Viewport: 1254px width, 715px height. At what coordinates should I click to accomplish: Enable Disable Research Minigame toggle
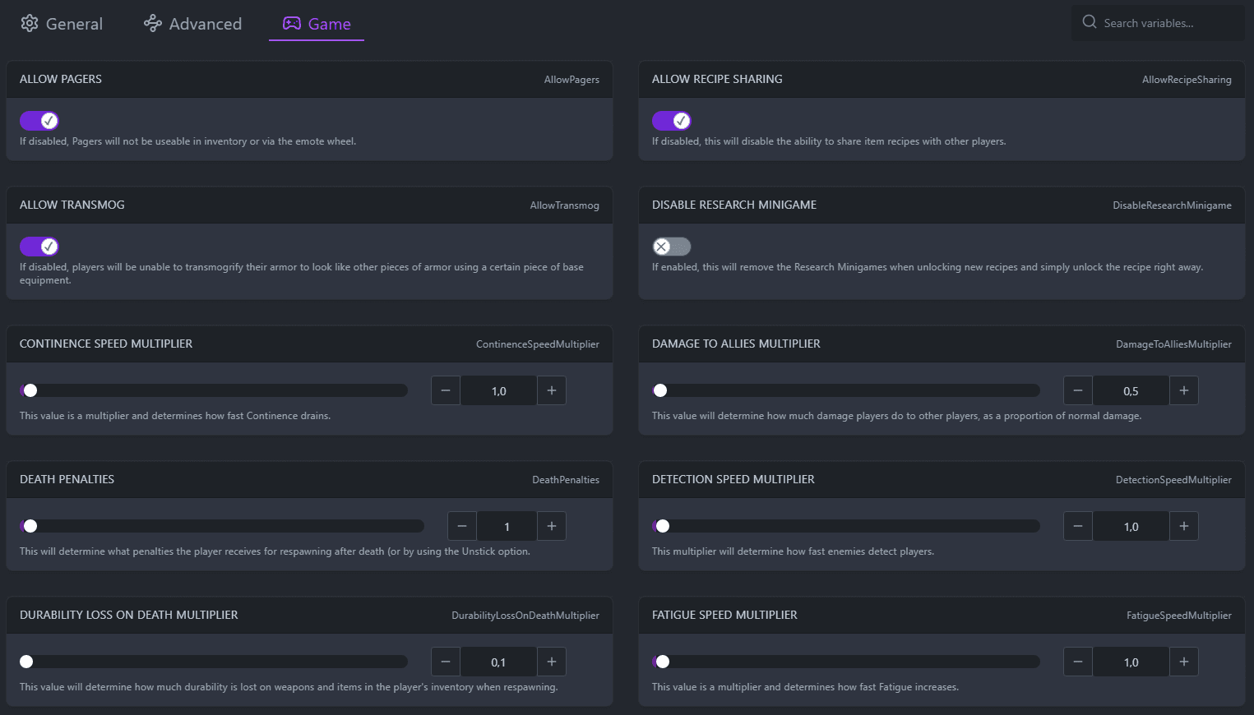672,247
